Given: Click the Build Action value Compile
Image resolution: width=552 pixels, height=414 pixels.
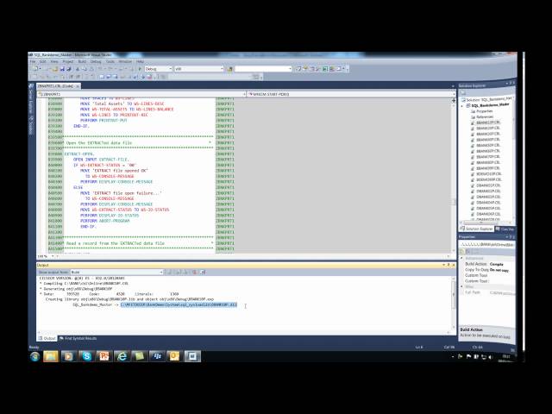Looking at the screenshot, I should [497, 264].
